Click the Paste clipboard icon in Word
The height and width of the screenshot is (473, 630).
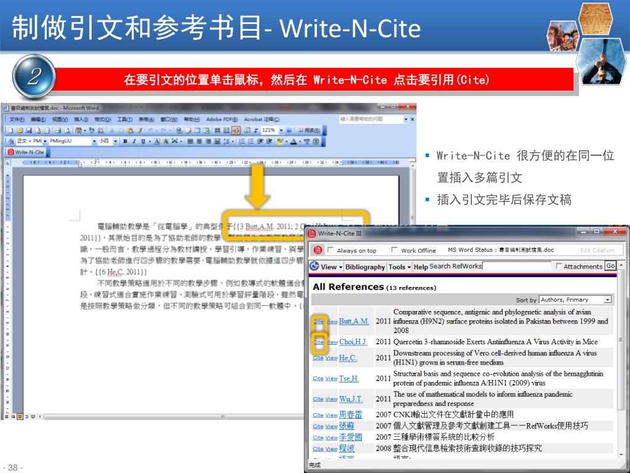tap(130, 131)
